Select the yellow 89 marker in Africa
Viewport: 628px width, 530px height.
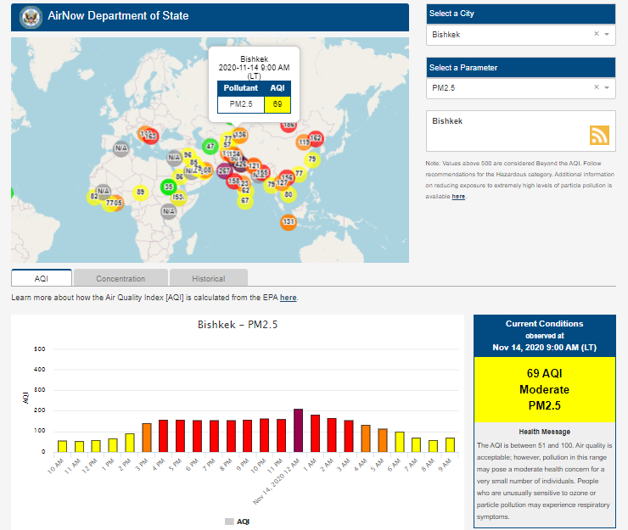[140, 192]
